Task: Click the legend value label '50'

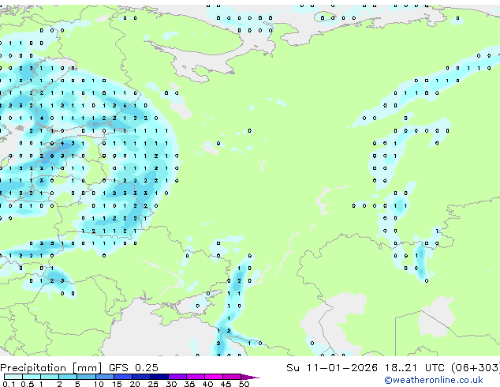Action: pyautogui.click(x=244, y=384)
